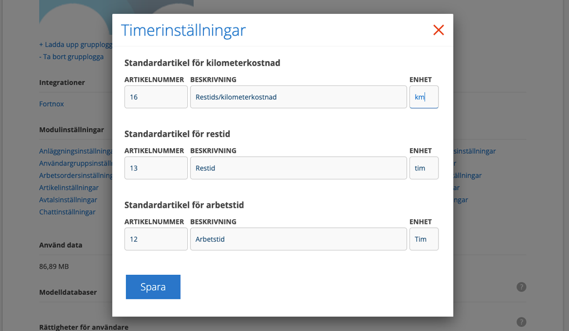The image size is (569, 331).
Task: Open the Avtalsinställningar link
Action: [68, 200]
